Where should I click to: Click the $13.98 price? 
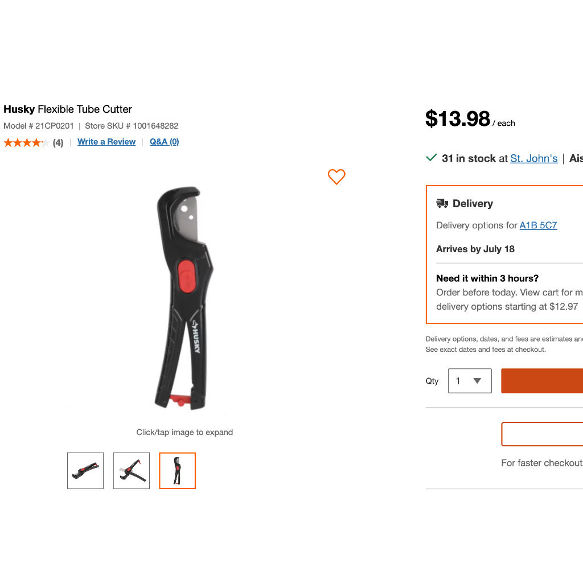coord(457,118)
